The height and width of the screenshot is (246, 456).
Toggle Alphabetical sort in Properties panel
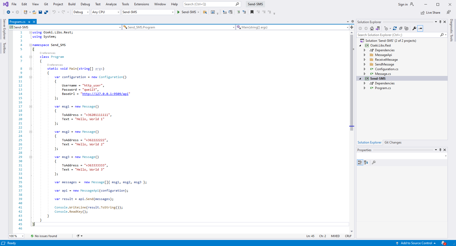pyautogui.click(x=366, y=162)
